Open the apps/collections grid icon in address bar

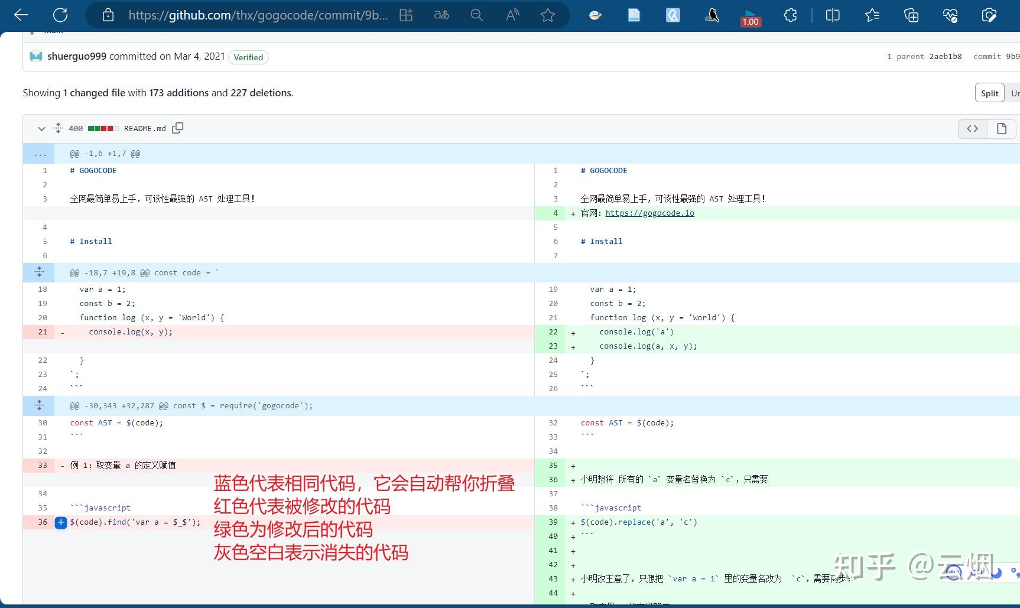click(406, 15)
